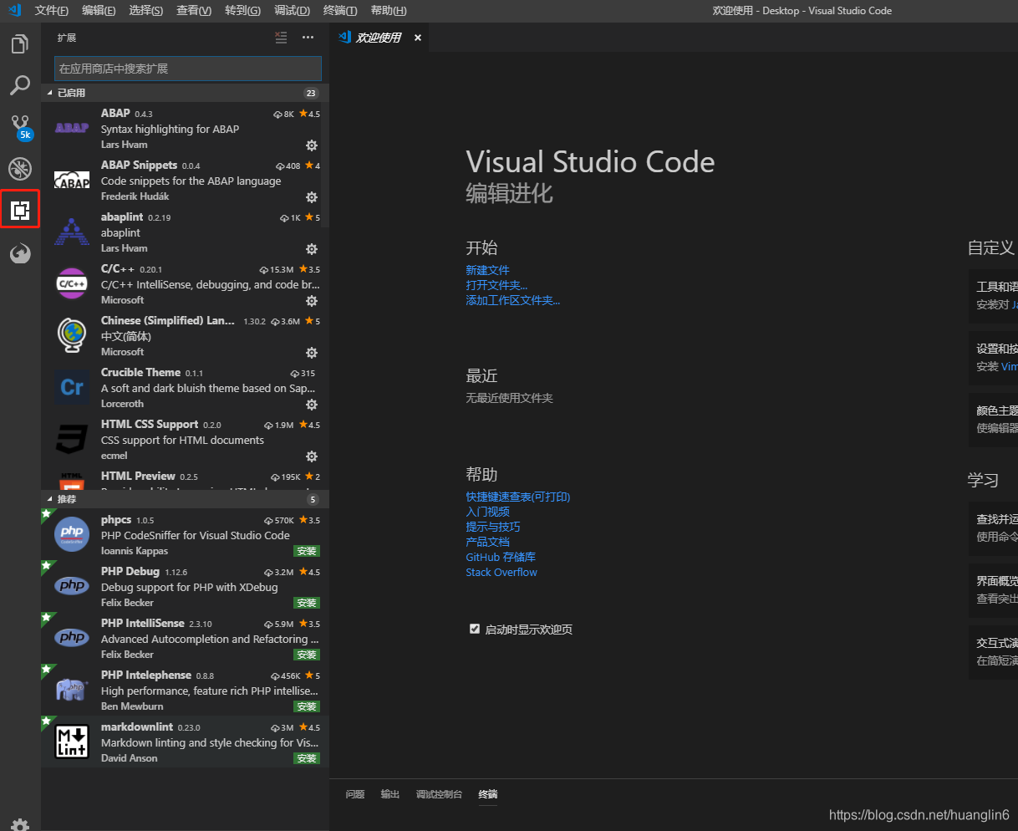Click the 打开文件夹 link under 开始
Screen dimensions: 1018x831
(497, 285)
